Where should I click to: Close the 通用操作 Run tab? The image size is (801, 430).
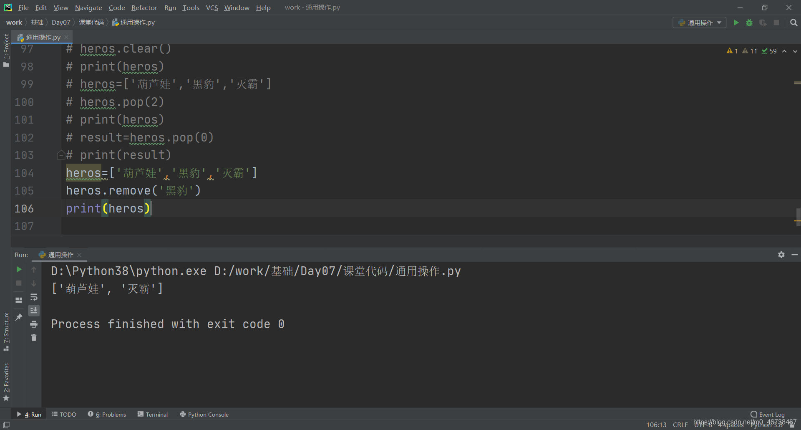pos(79,255)
